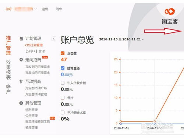The image size is (184, 138).
Task: Click the 其他管理 plus circle icon
Action: (21, 103)
